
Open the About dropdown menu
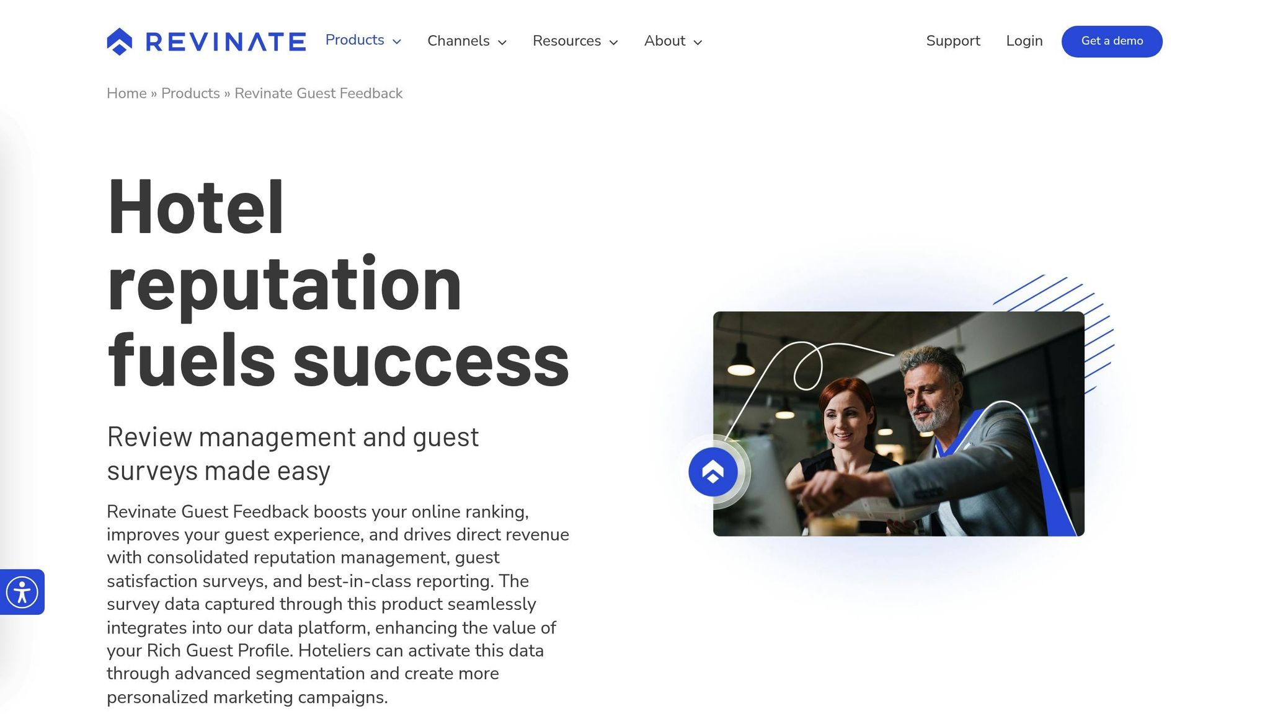(x=664, y=41)
